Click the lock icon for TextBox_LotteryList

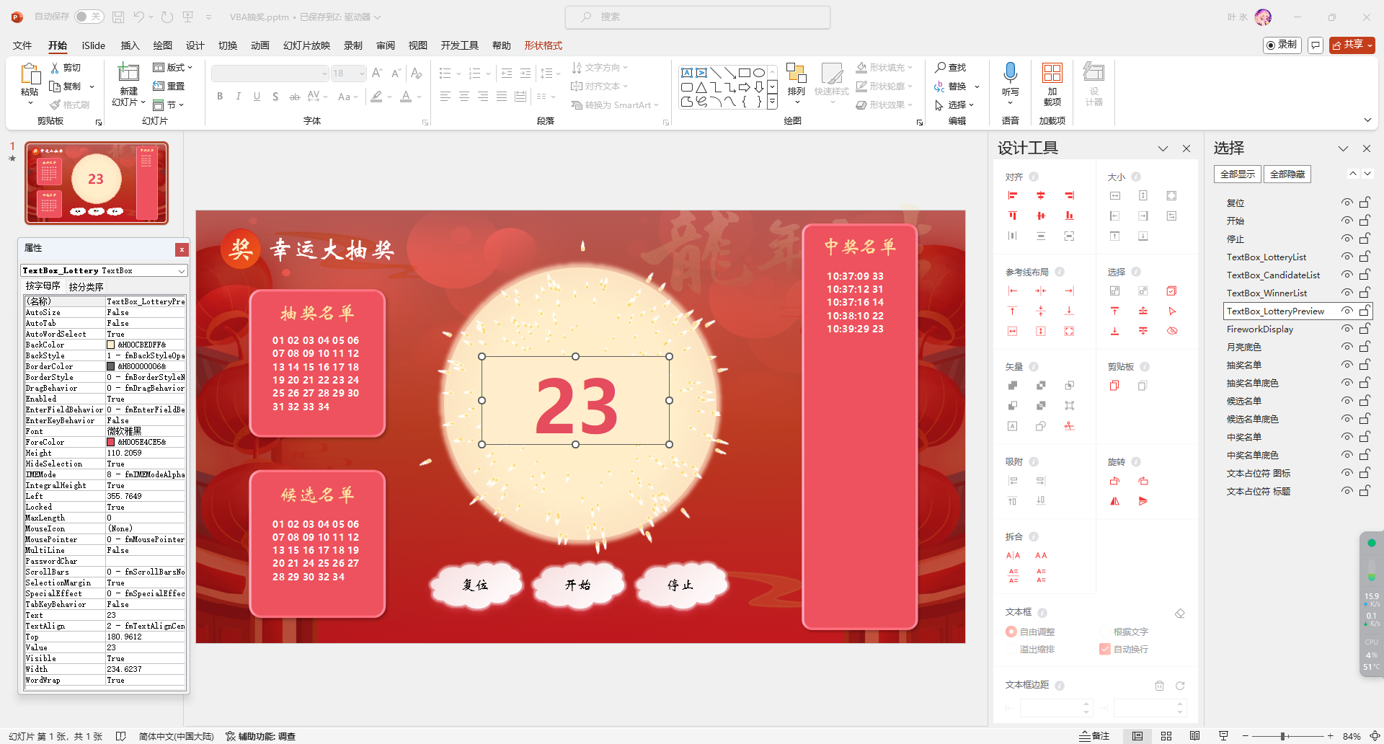(x=1365, y=257)
